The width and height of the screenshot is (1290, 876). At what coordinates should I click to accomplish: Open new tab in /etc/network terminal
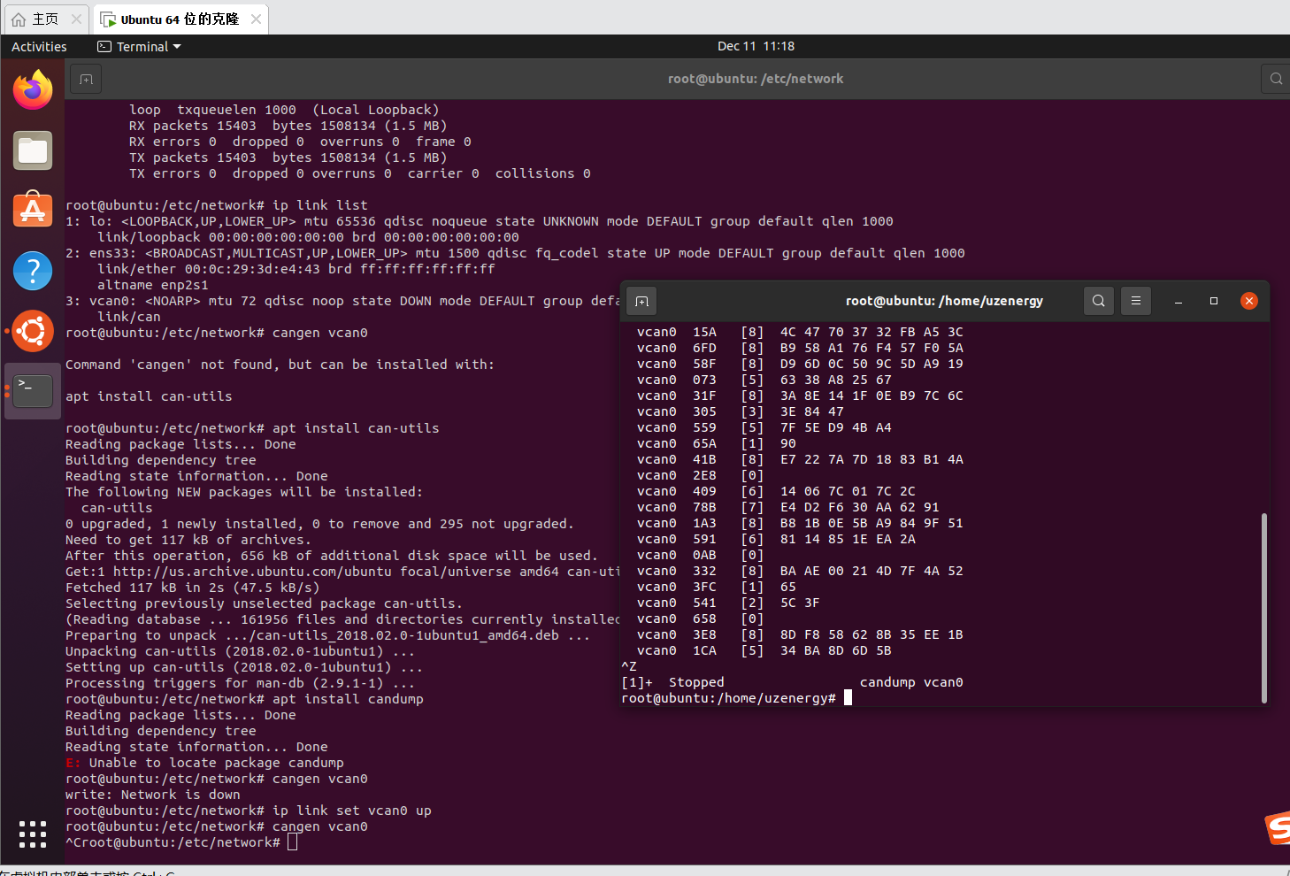(86, 79)
